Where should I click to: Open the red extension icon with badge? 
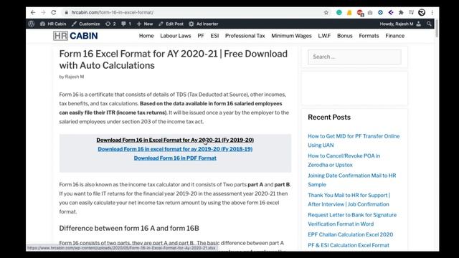(x=360, y=13)
